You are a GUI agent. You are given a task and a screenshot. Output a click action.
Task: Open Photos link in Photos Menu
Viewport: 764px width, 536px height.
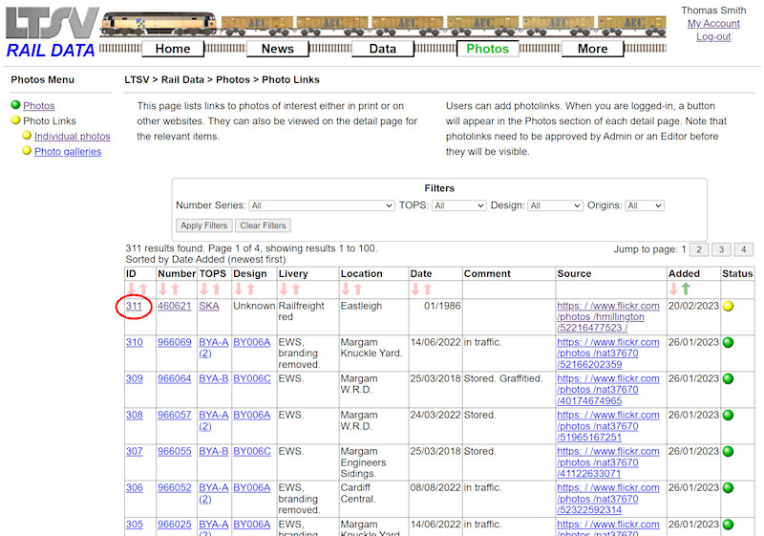coord(39,106)
